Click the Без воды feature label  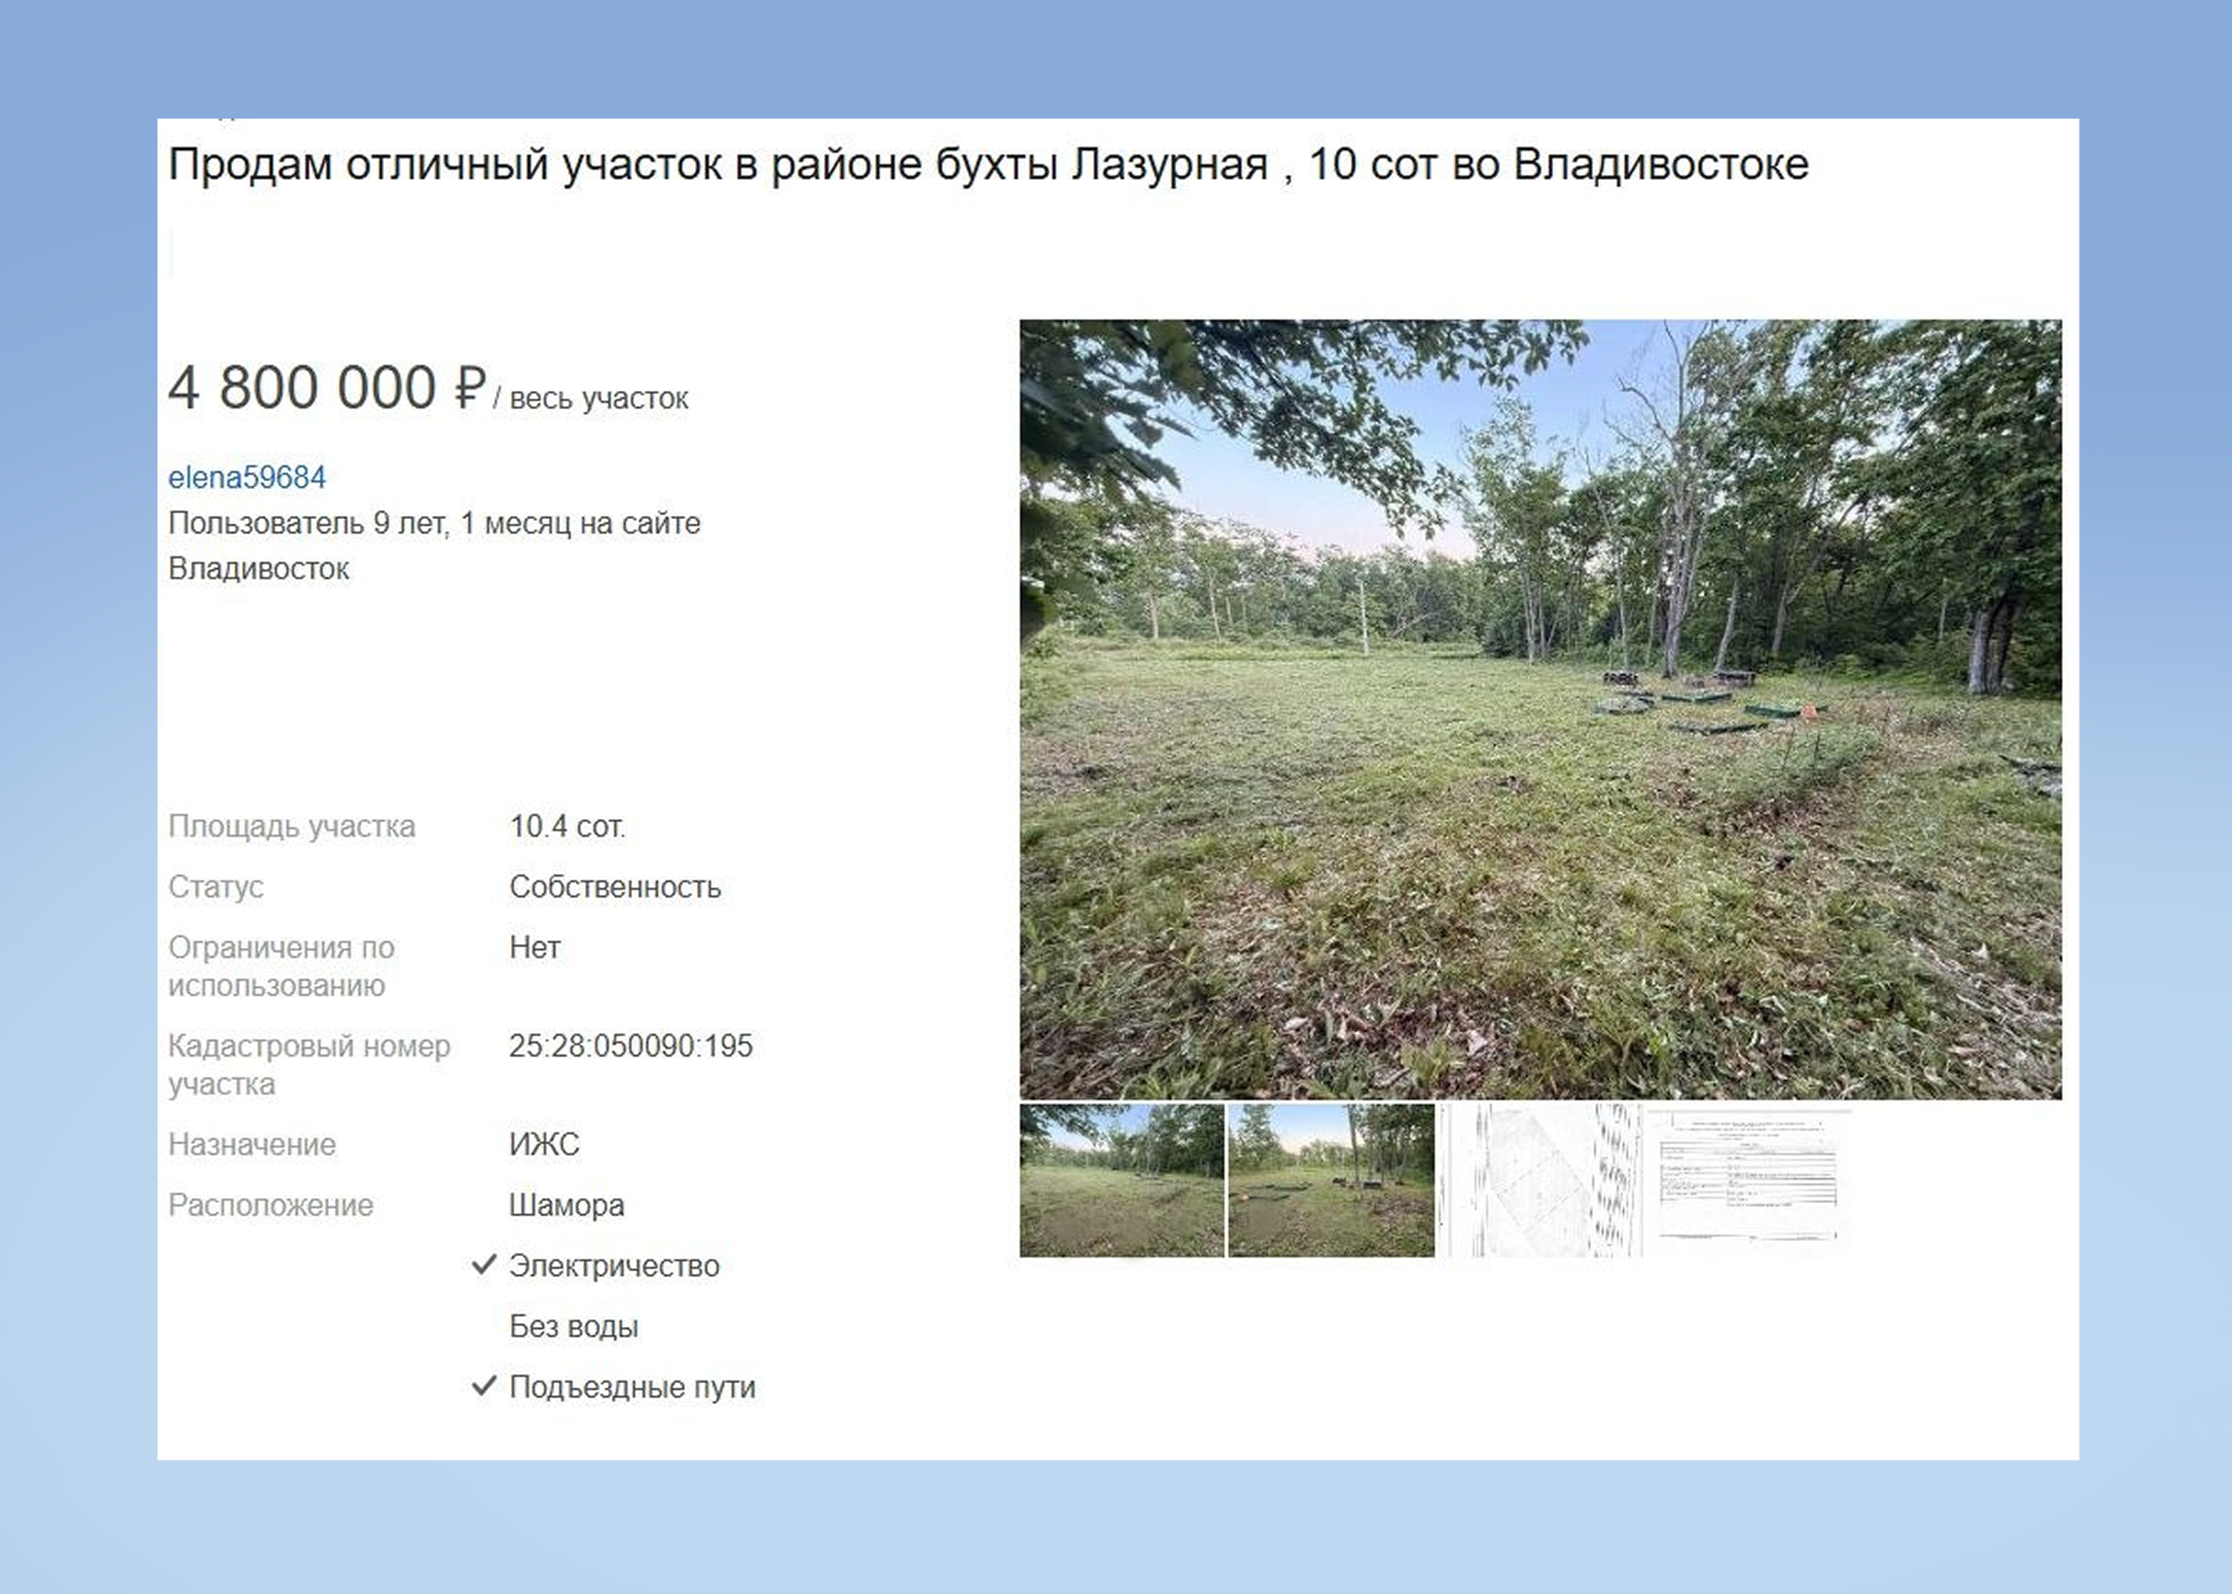pos(573,1327)
